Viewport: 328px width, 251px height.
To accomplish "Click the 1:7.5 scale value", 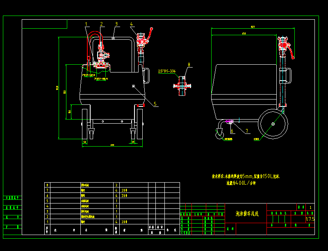I will 310,219.
